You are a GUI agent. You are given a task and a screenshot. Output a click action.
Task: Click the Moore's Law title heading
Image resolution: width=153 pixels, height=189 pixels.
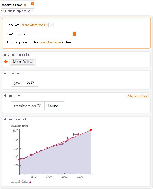tap(11, 5)
